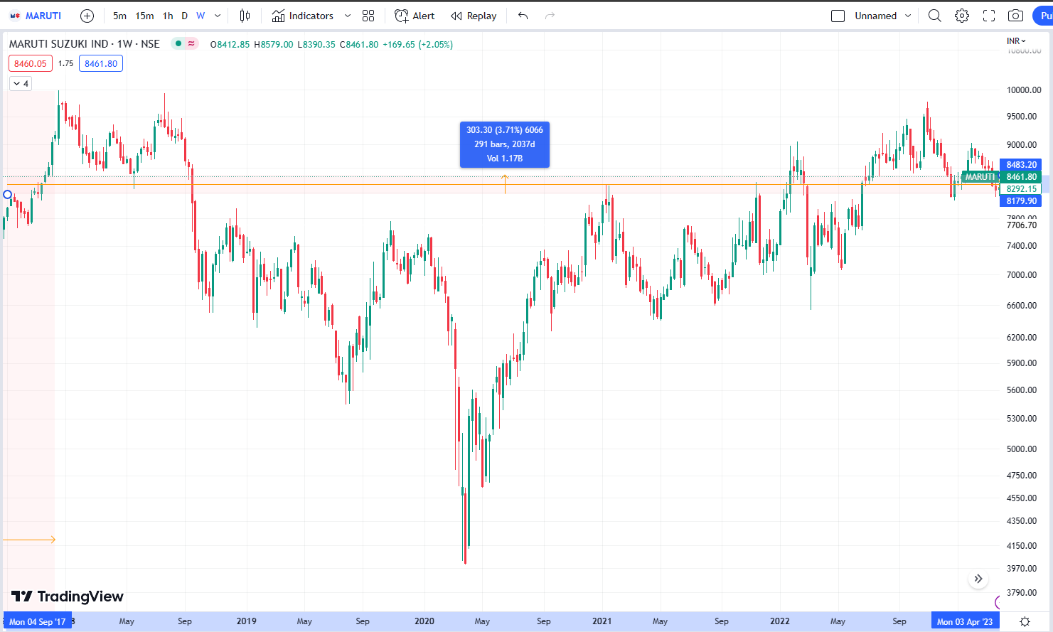This screenshot has width=1053, height=632.
Task: Click the Mon 04 Sep '17 date marker
Action: point(38,621)
